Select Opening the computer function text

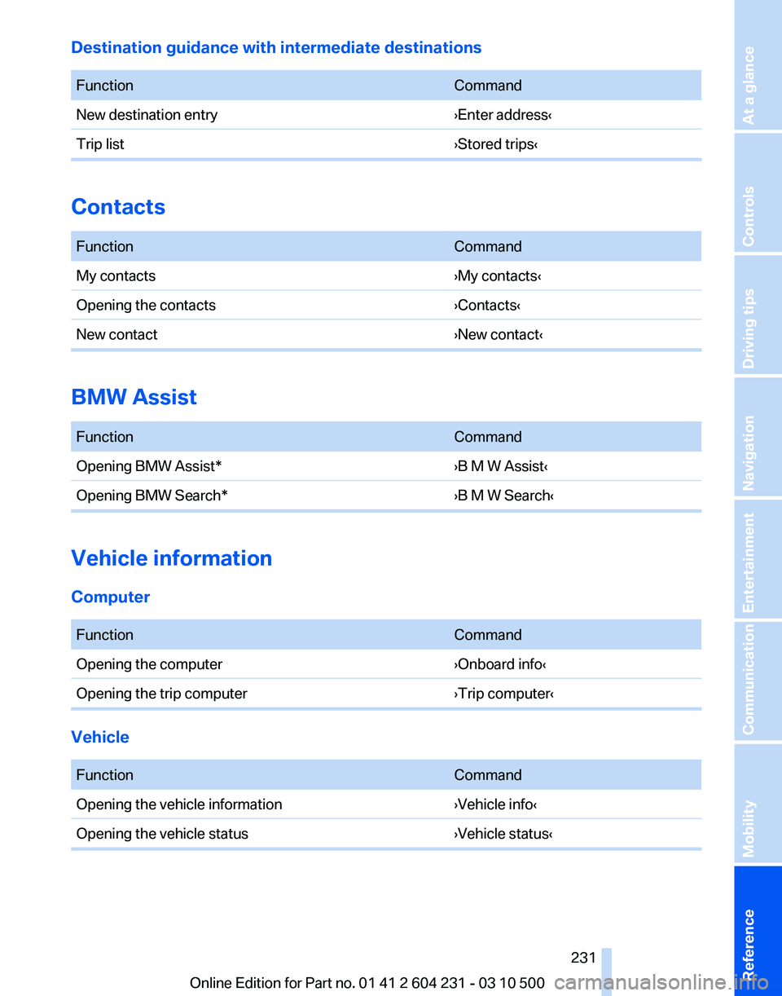point(149,664)
